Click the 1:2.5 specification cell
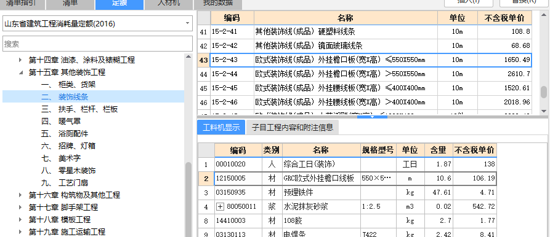Image resolution: width=550 pixels, height=237 pixels. 378,207
